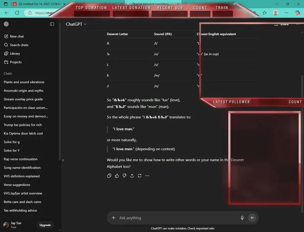The width and height of the screenshot is (304, 232).
Task: Click the 'Chats' section heading
Action: click(x=8, y=73)
